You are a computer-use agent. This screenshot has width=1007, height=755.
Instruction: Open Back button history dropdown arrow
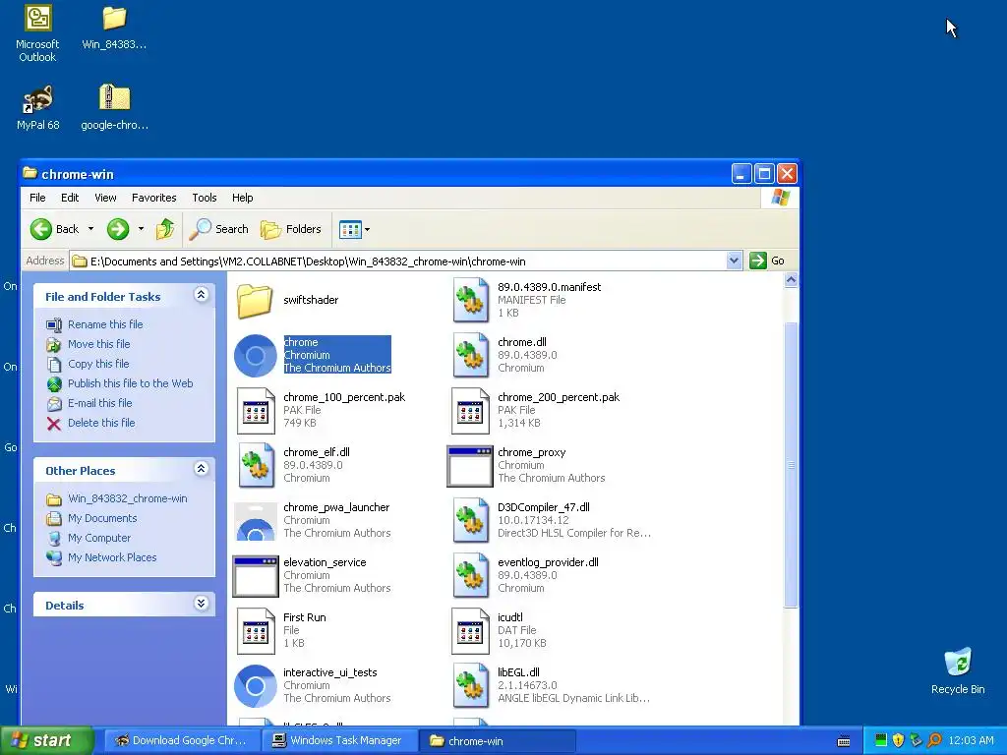(x=90, y=229)
